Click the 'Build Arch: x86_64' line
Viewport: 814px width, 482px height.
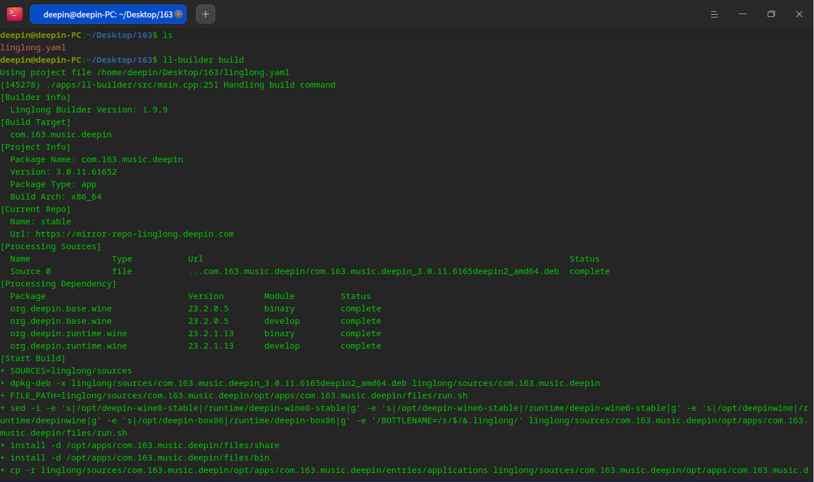coord(56,197)
